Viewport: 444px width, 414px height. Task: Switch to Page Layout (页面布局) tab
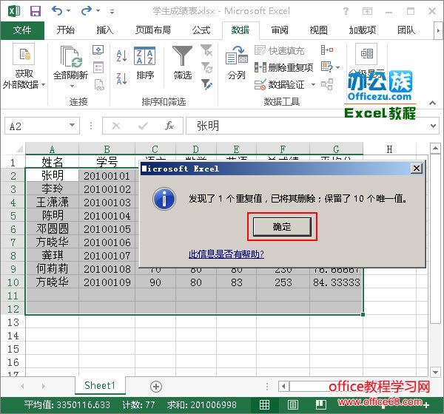153,30
